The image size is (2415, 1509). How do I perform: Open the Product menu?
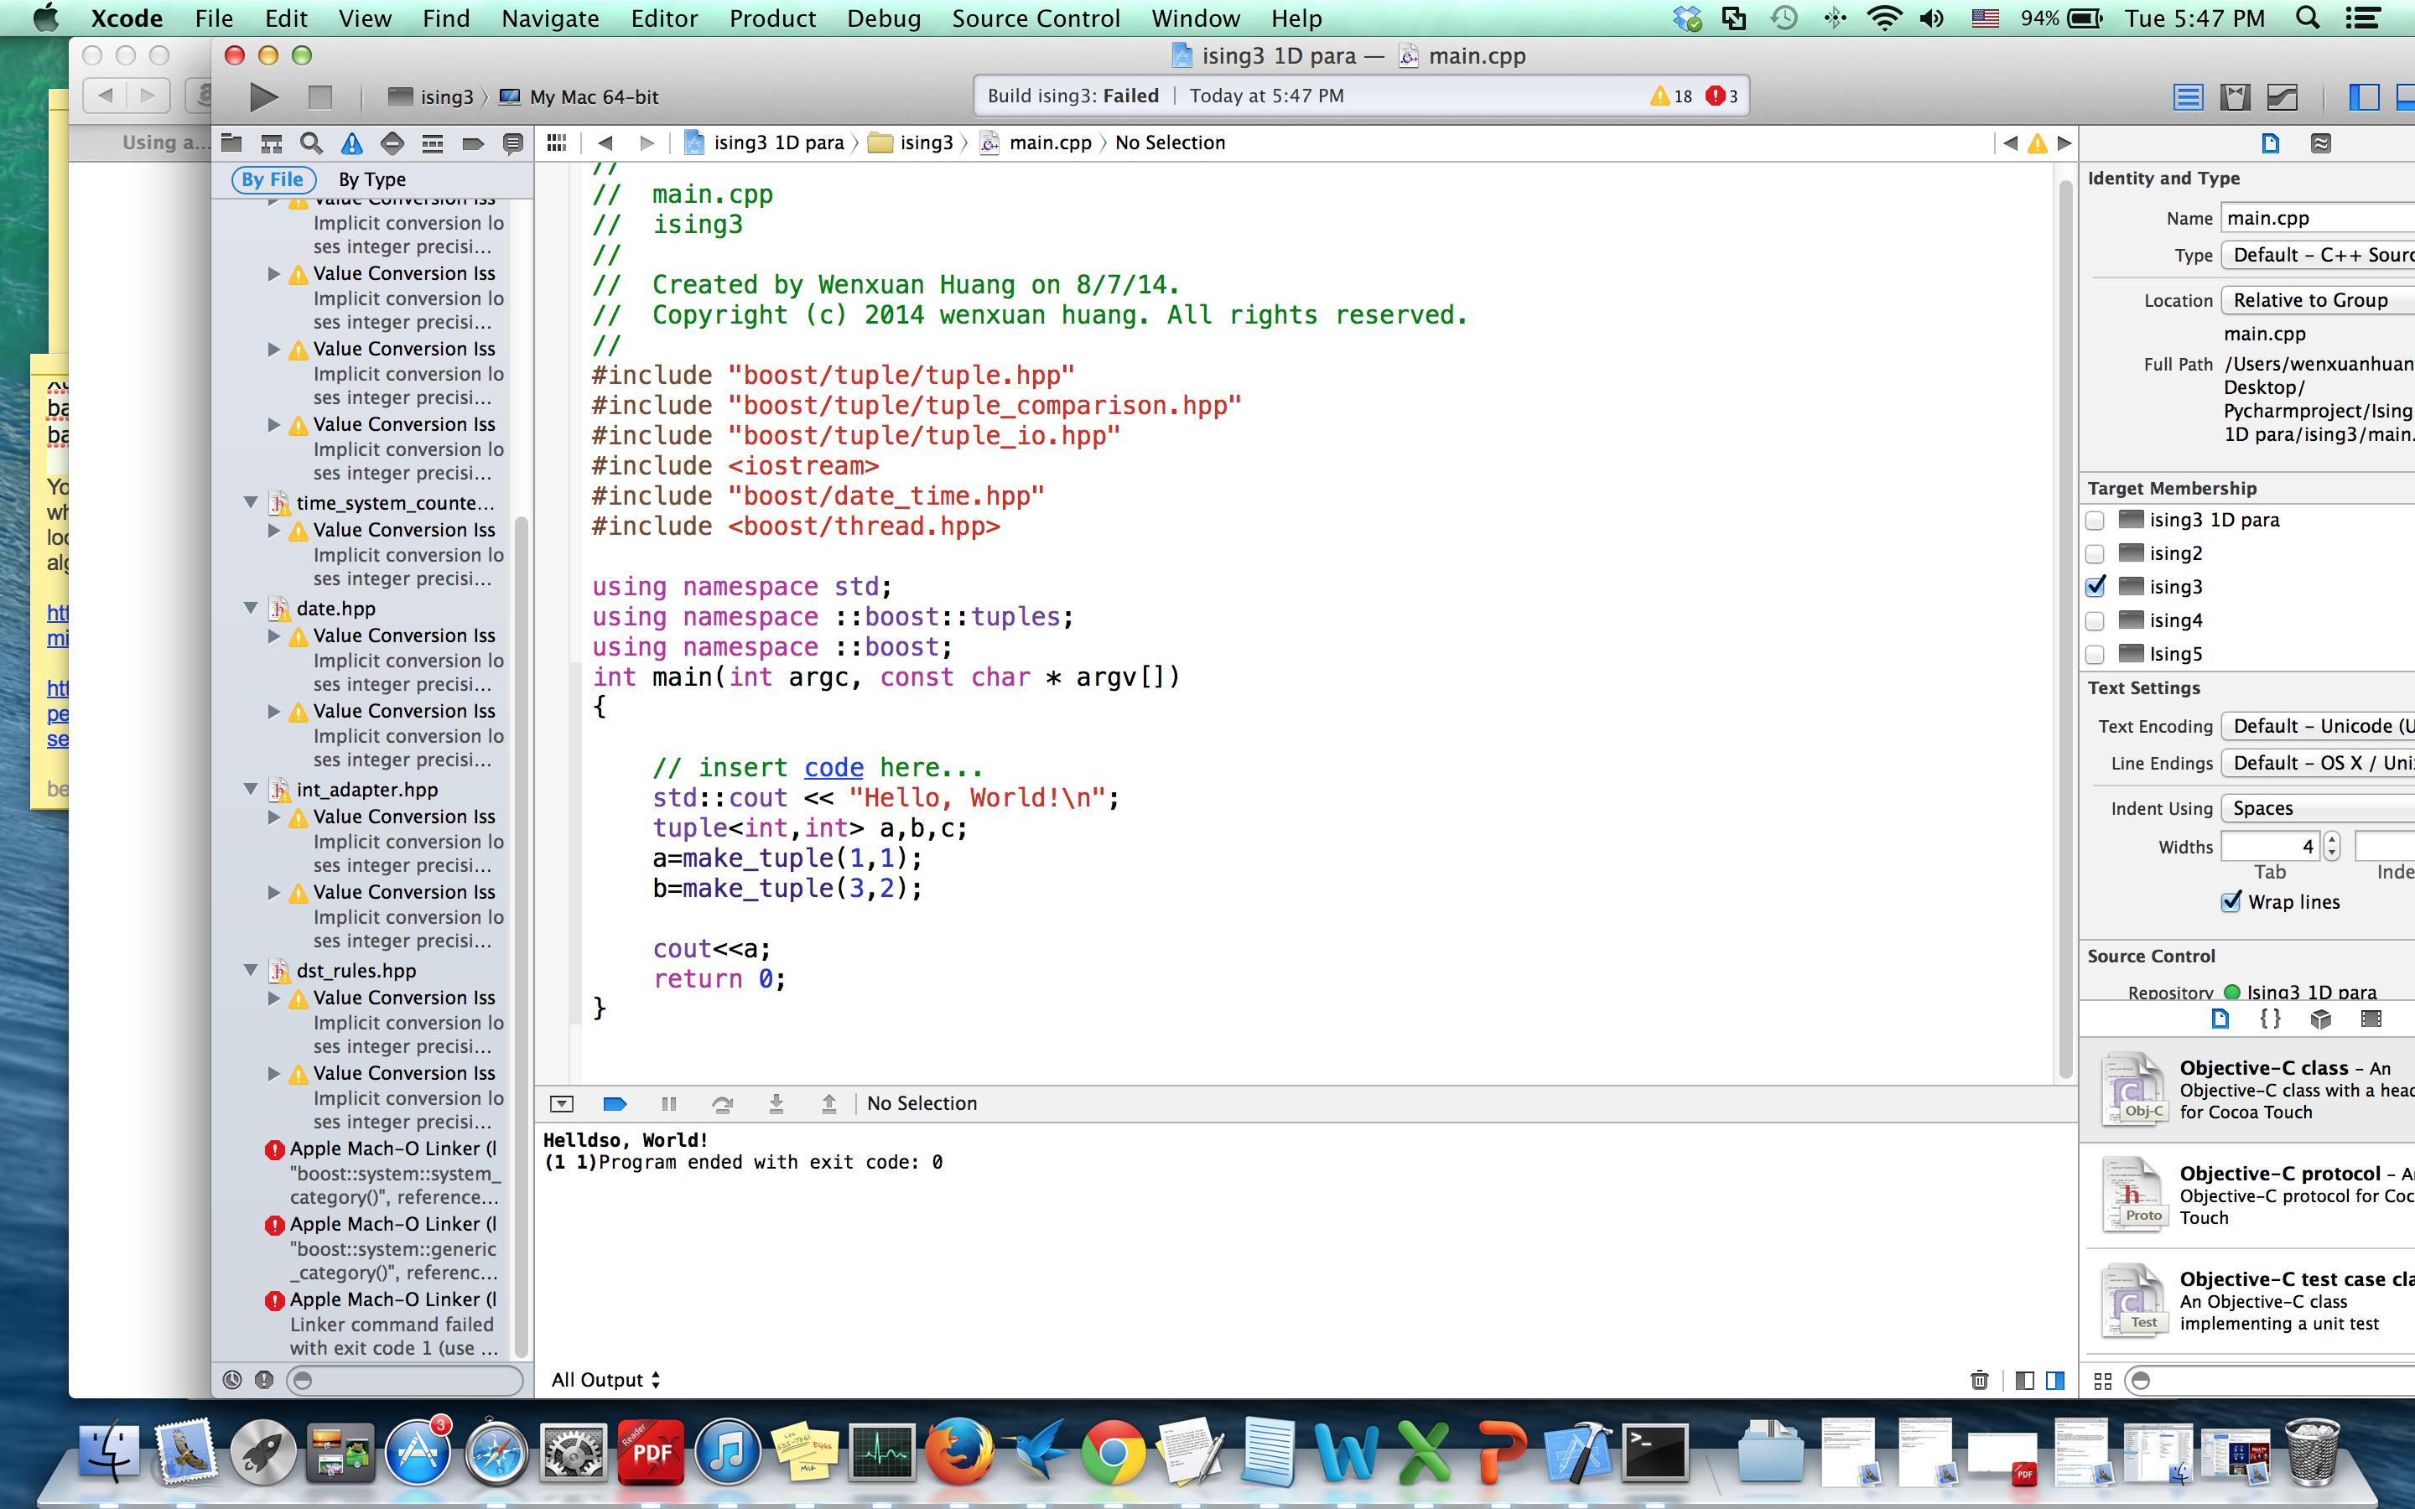(x=772, y=18)
